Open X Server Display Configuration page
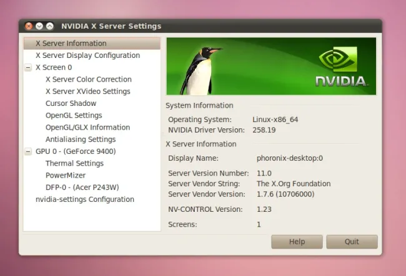The height and width of the screenshot is (276, 406). point(88,55)
